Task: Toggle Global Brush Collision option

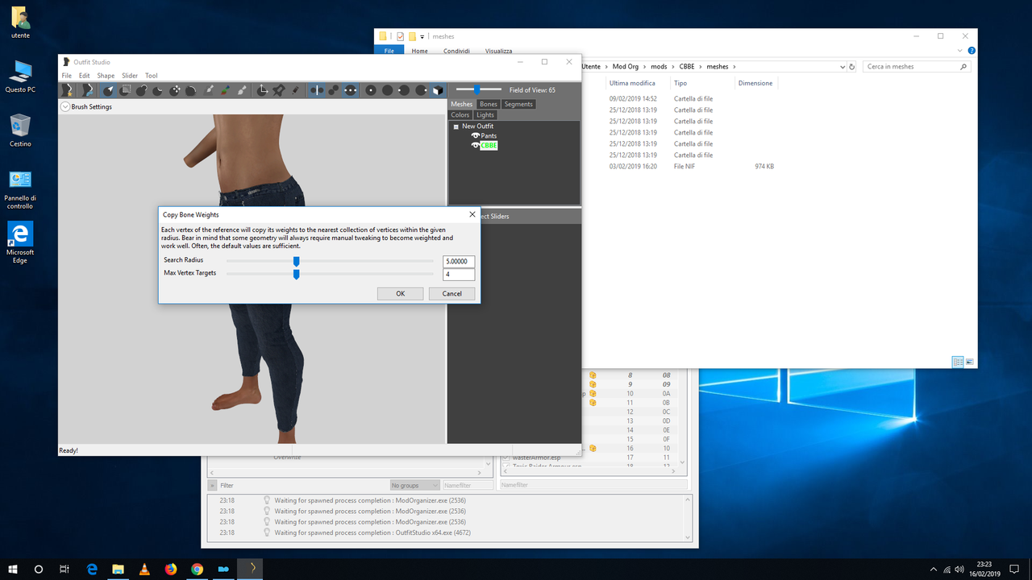Action: click(350, 90)
